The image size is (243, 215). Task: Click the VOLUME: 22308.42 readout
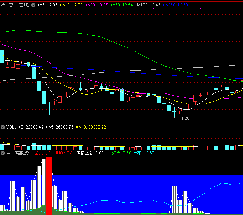click(25, 127)
